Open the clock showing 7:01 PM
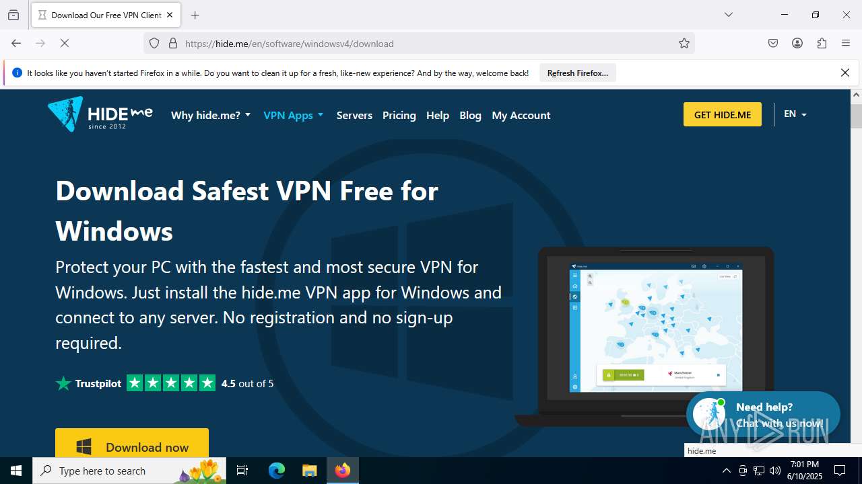862x484 pixels. pyautogui.click(x=805, y=471)
